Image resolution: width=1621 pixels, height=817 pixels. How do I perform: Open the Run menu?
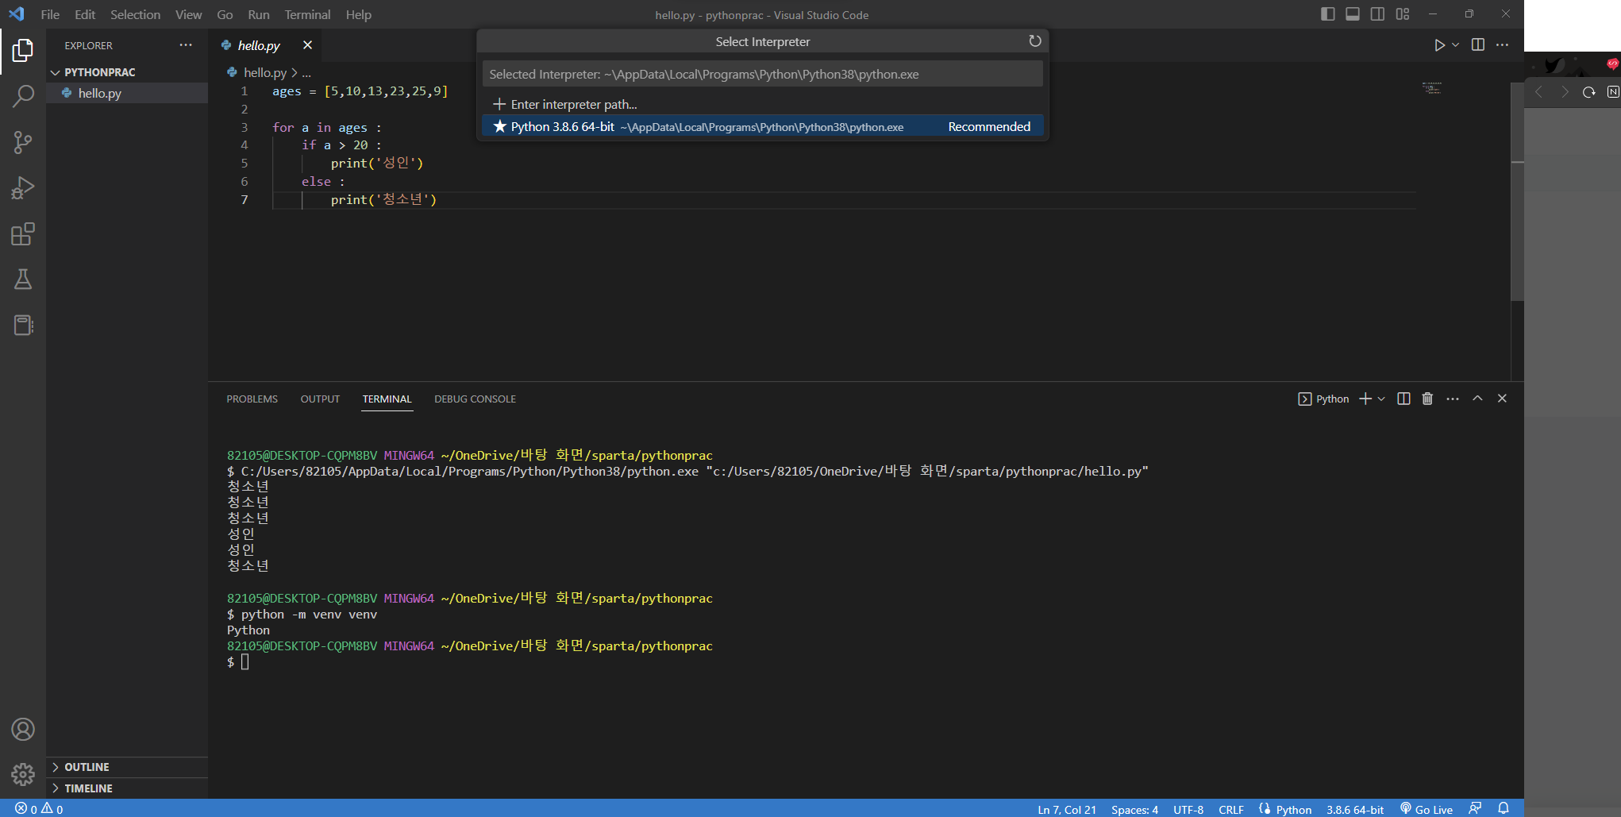259,14
